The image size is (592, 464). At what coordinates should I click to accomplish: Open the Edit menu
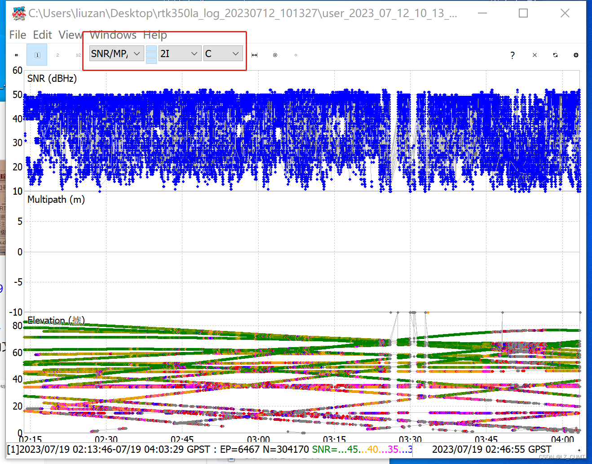pyautogui.click(x=42, y=35)
